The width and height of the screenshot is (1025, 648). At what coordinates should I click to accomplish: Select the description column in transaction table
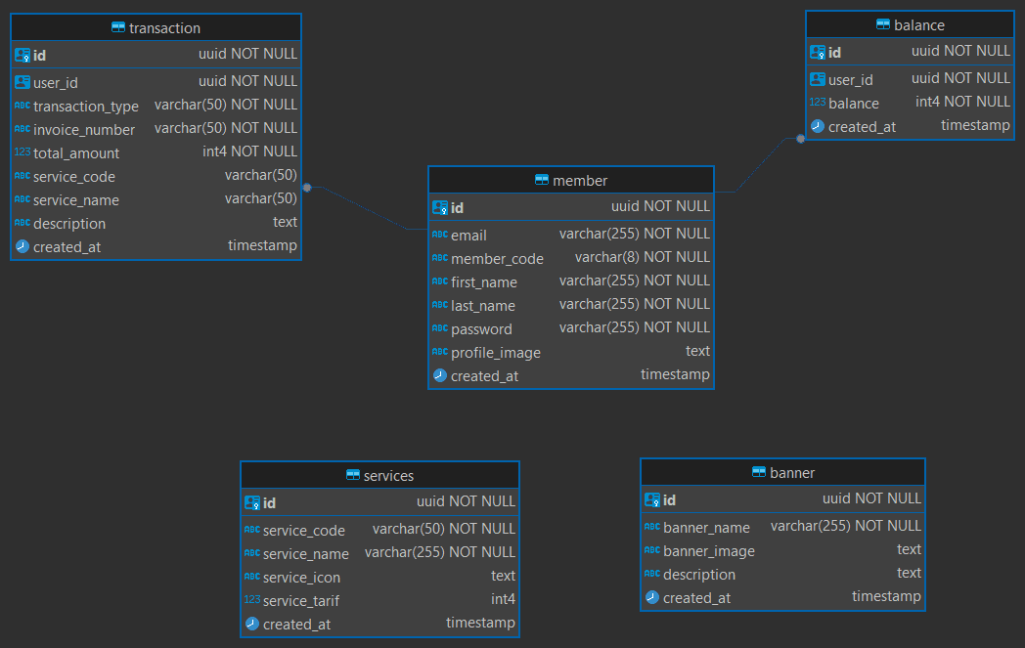(69, 224)
